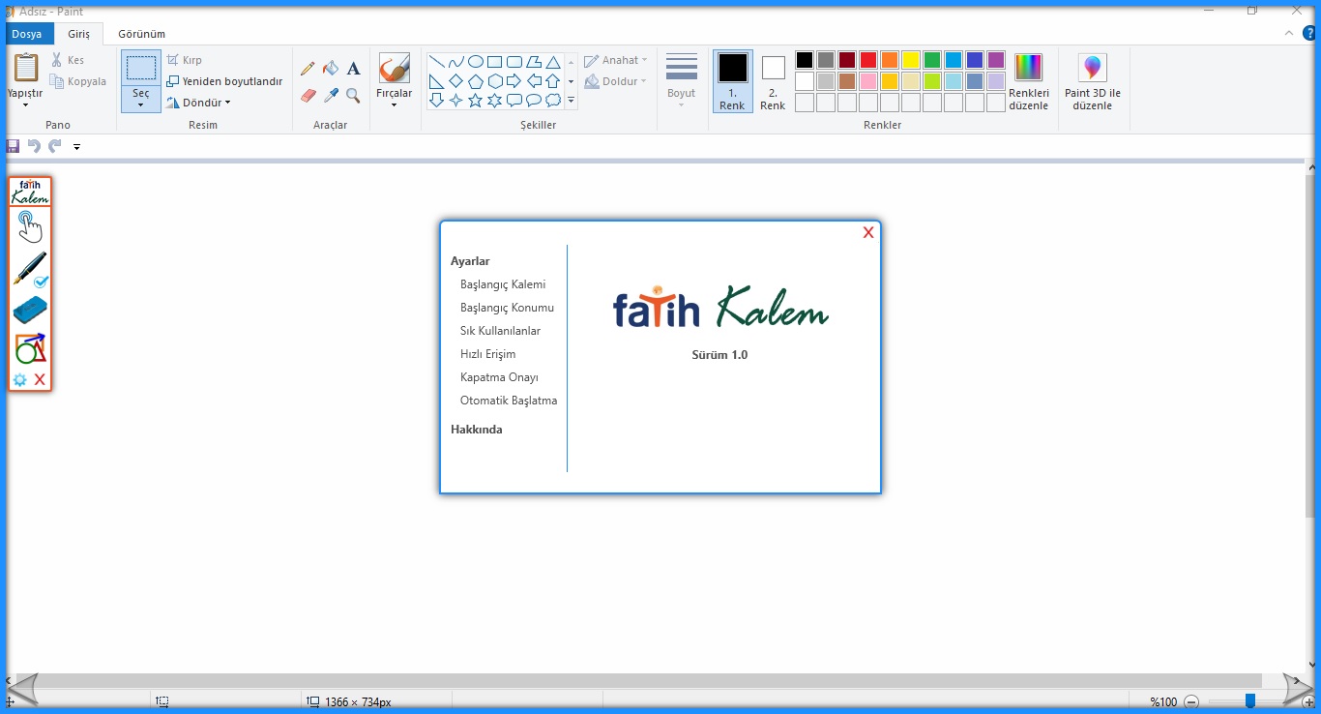
Task: Open the Anahat outline dropdown
Action: click(x=615, y=60)
